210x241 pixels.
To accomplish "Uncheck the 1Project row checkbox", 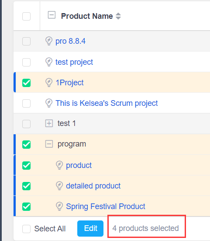I will pyautogui.click(x=26, y=83).
